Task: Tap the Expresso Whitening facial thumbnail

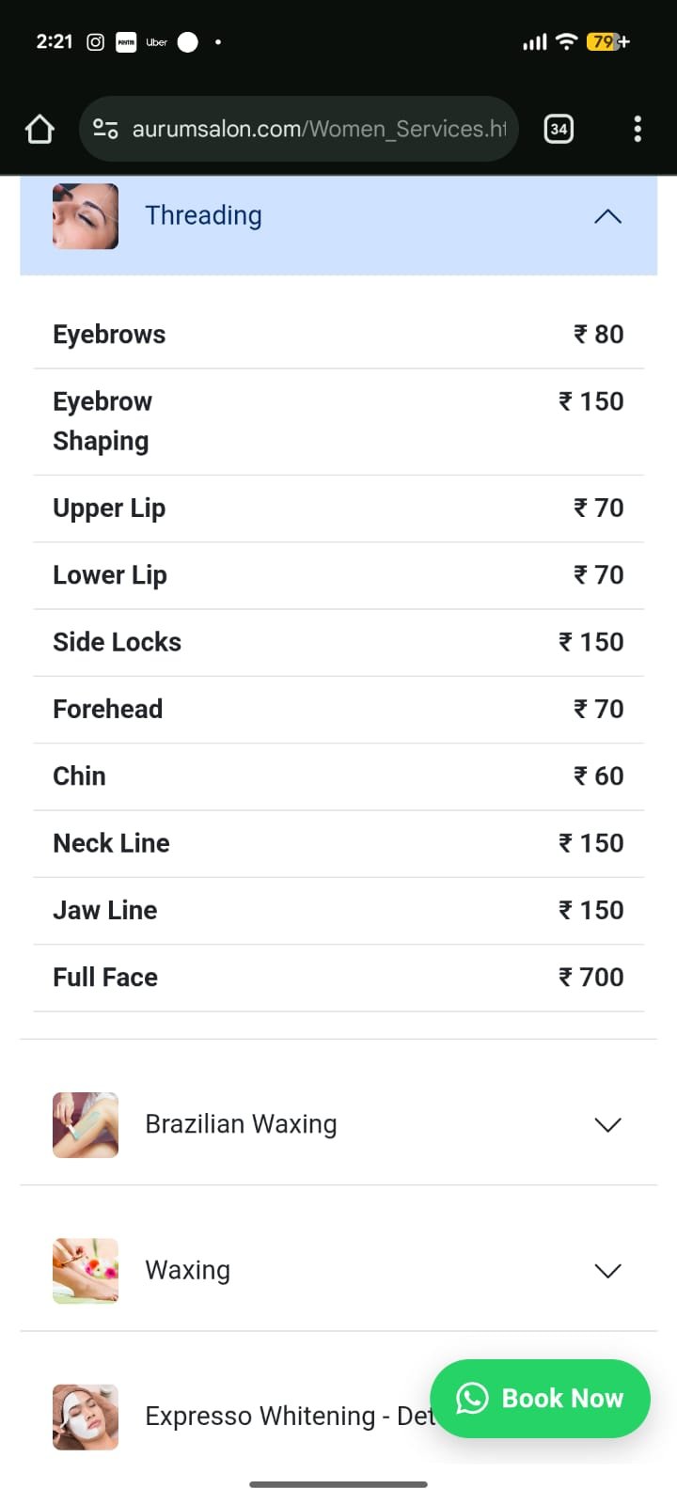Action: click(x=86, y=1417)
